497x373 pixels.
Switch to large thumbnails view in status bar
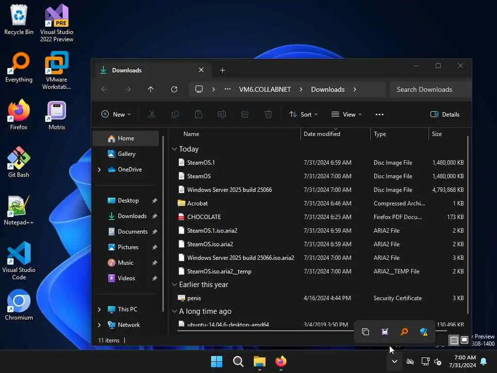click(464, 340)
